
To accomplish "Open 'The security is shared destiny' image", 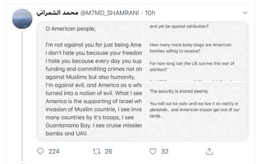I will [x=196, y=111].
